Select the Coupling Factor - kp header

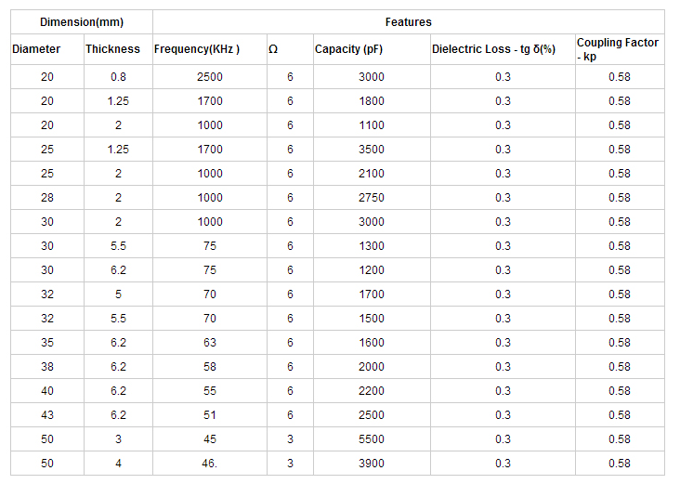[x=618, y=49]
